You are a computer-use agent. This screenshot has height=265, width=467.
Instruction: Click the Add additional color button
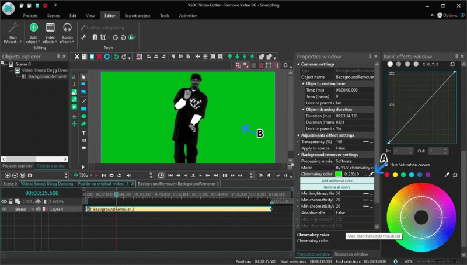coord(337,180)
